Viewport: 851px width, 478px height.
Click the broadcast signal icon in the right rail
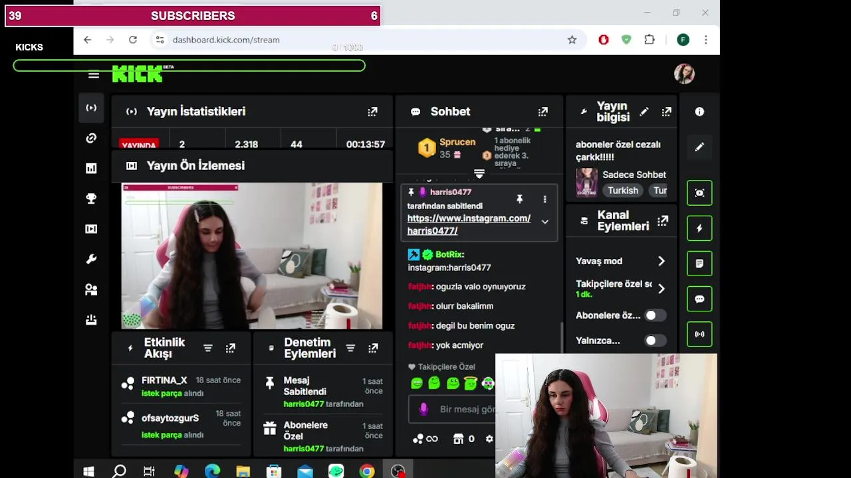click(699, 334)
